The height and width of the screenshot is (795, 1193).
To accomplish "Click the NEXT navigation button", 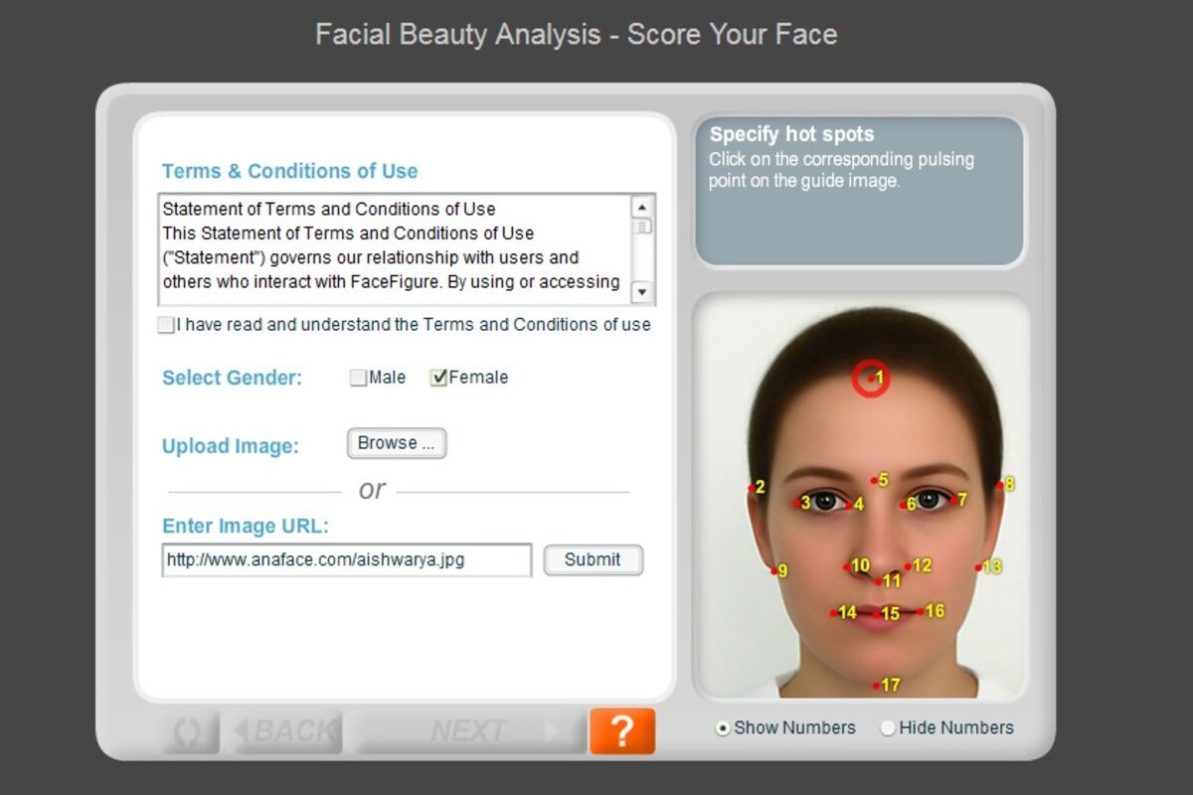I will pyautogui.click(x=469, y=732).
